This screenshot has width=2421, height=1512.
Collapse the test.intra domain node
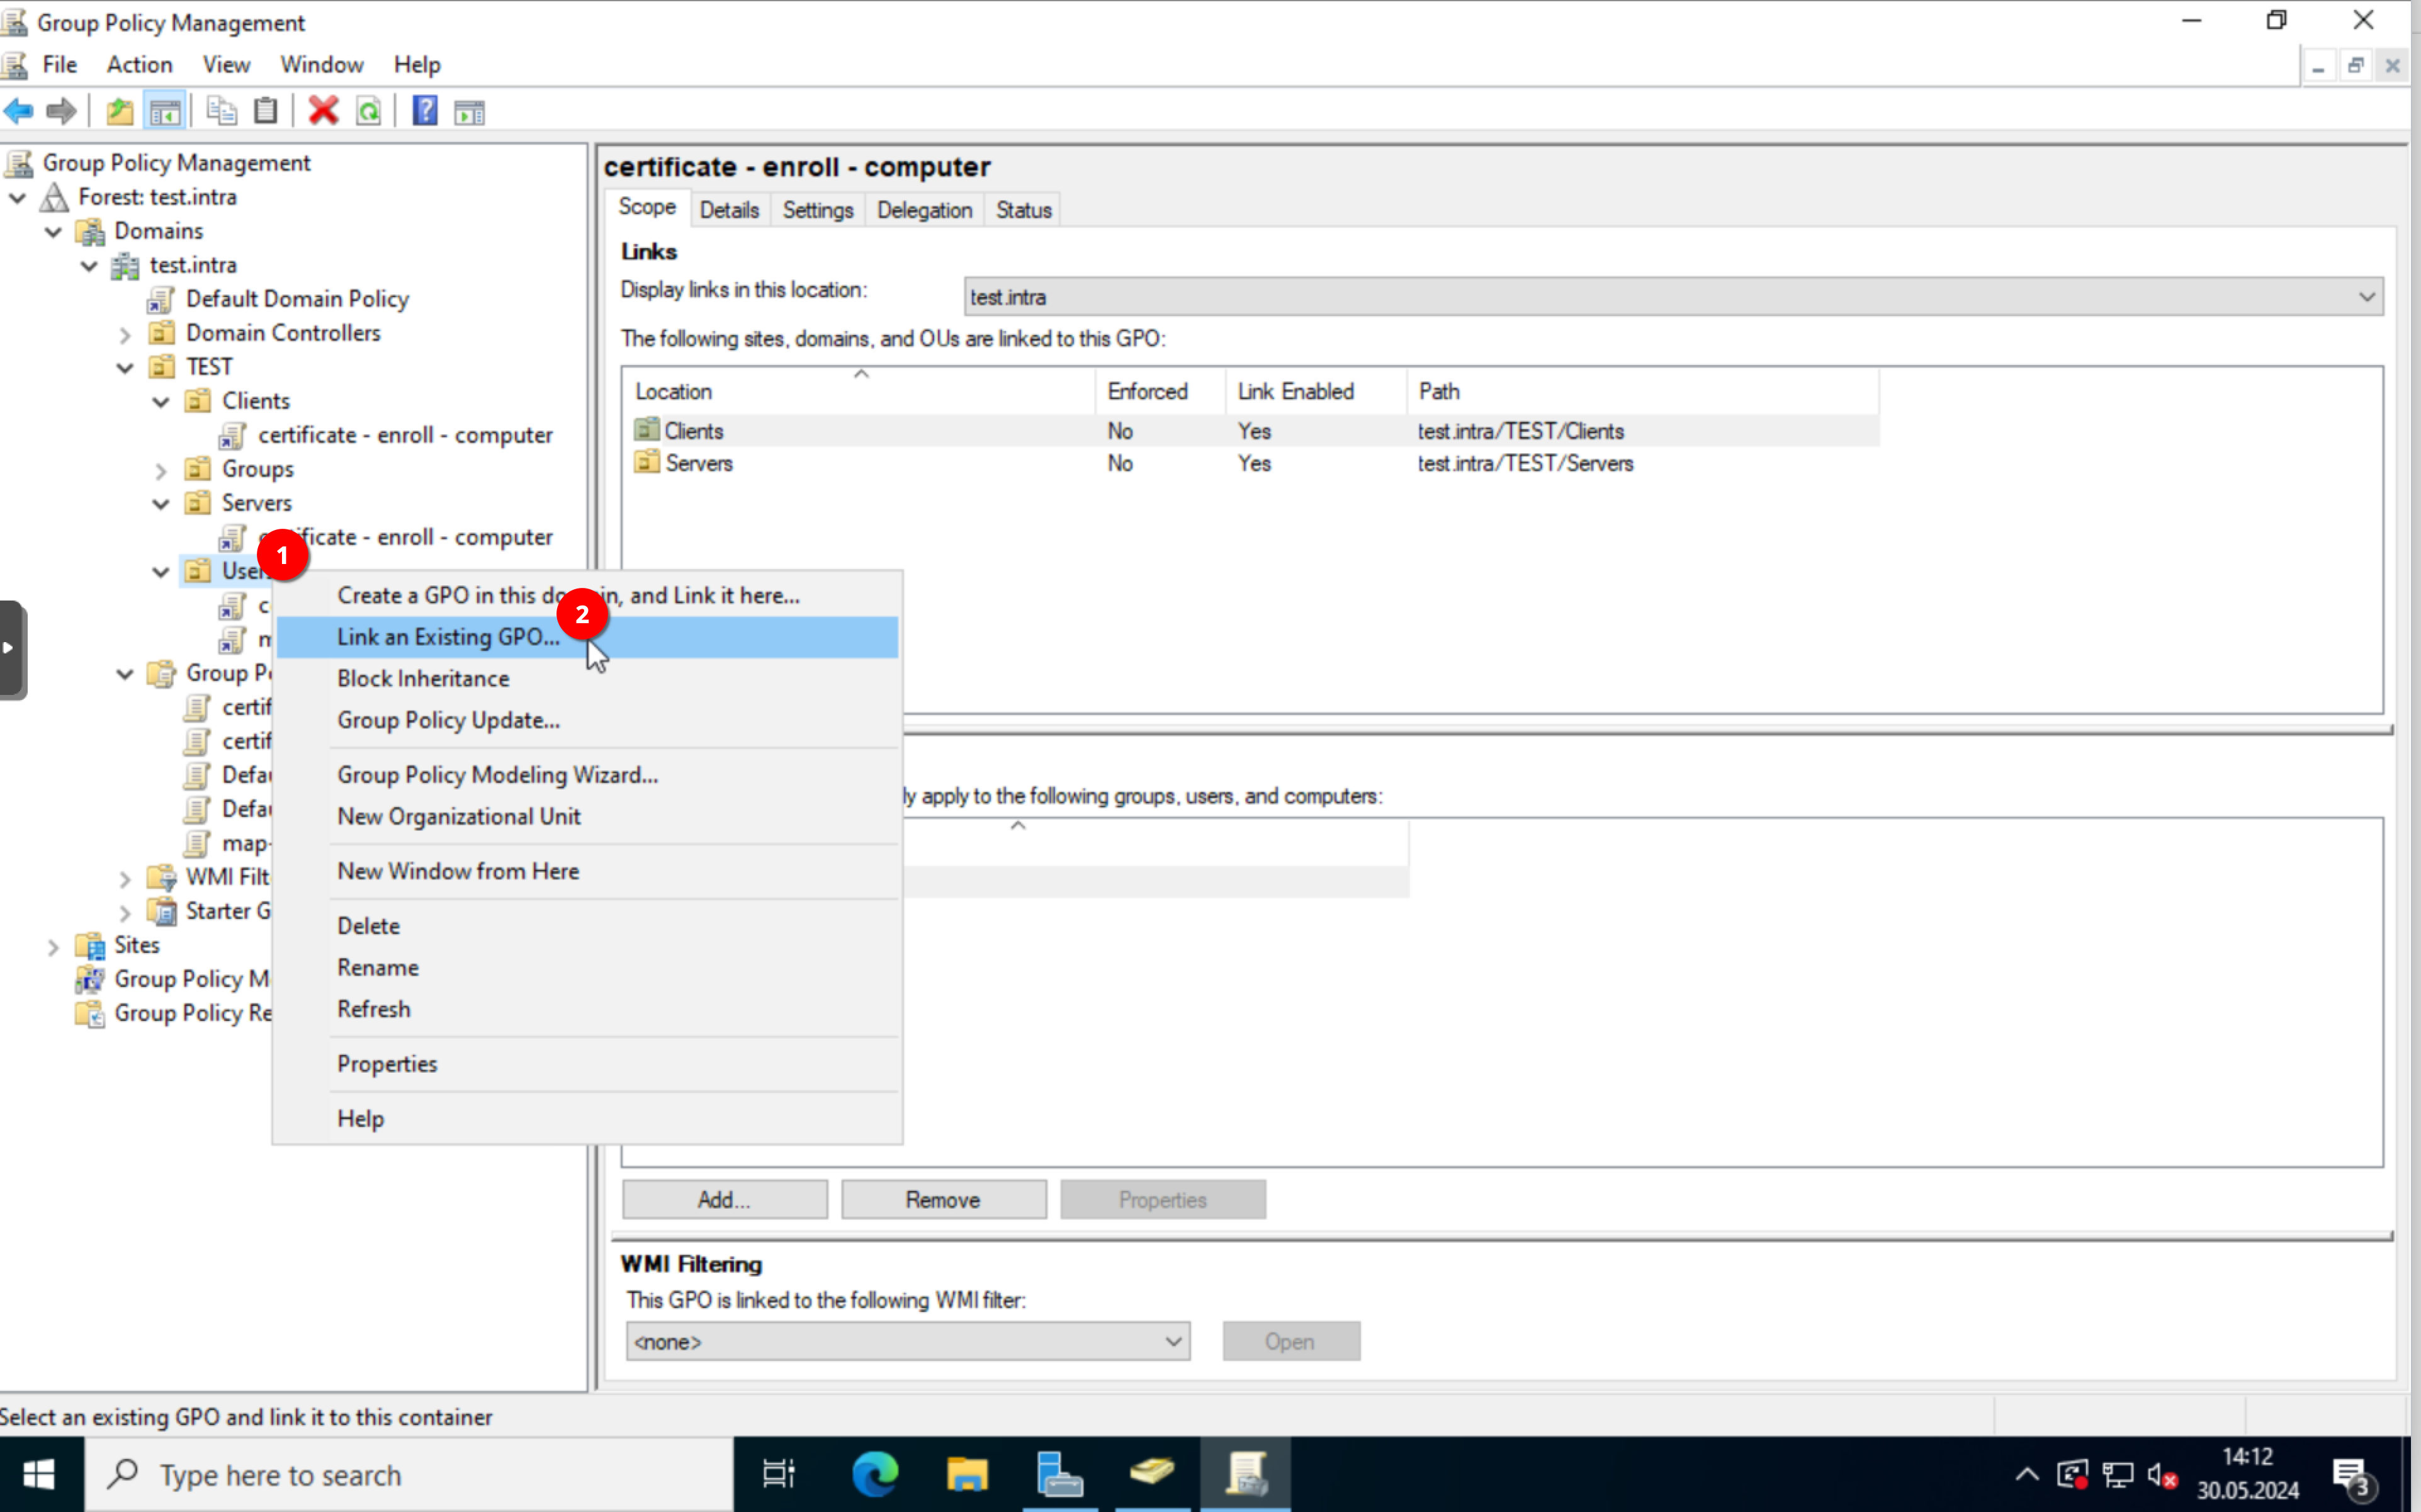90,266
